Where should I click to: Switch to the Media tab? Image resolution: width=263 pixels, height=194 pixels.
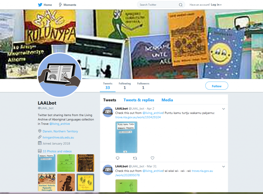[167, 100]
